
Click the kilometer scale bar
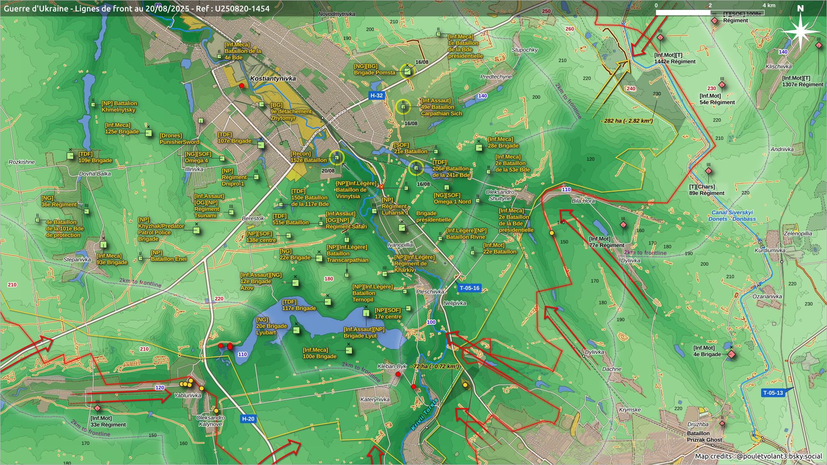click(x=710, y=13)
